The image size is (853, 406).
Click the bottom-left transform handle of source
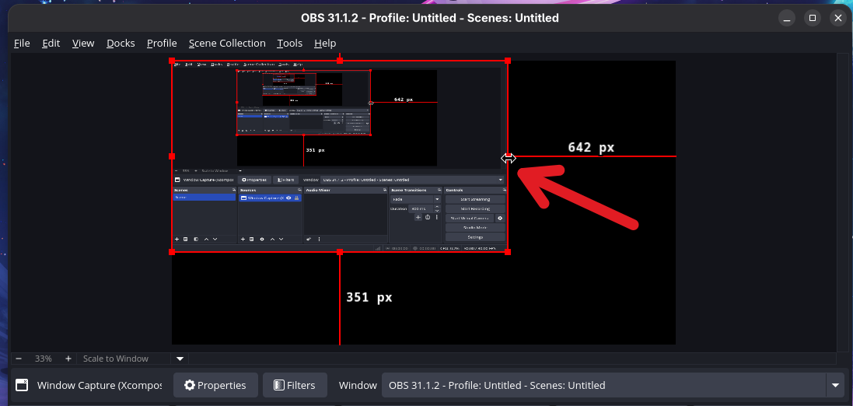[x=172, y=252]
